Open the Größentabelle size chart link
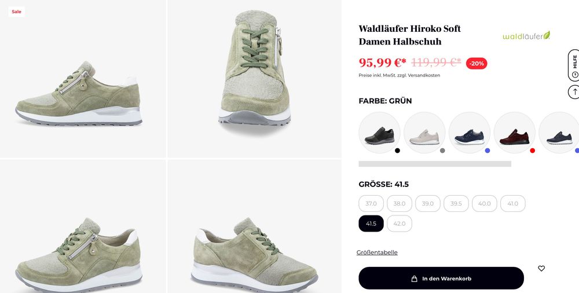Viewport: 579px width, 293px height. click(377, 252)
